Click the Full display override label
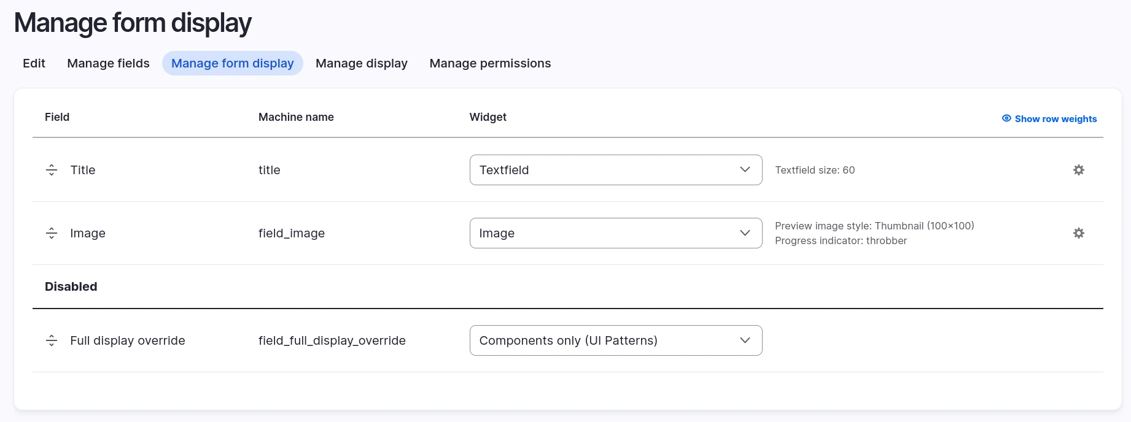 [x=128, y=340]
